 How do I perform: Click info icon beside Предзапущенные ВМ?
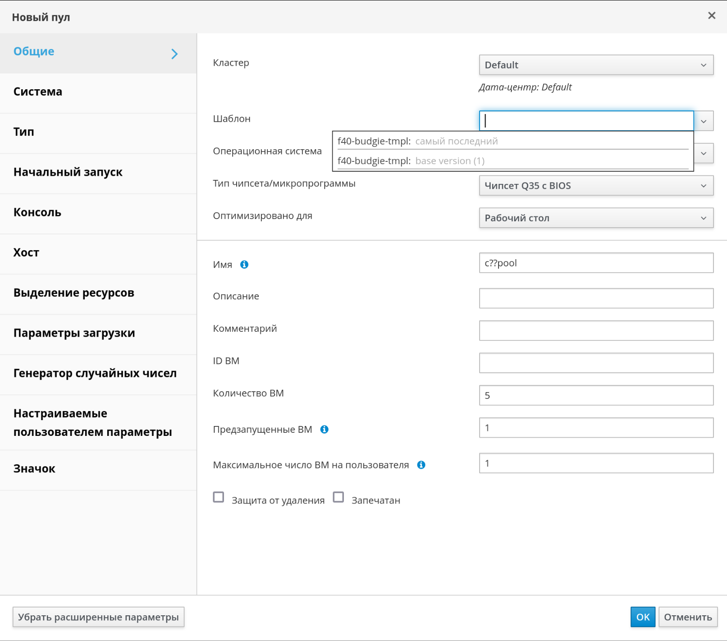pyautogui.click(x=324, y=430)
